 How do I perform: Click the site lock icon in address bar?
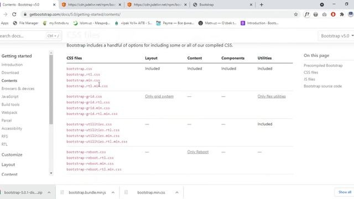click(25, 14)
